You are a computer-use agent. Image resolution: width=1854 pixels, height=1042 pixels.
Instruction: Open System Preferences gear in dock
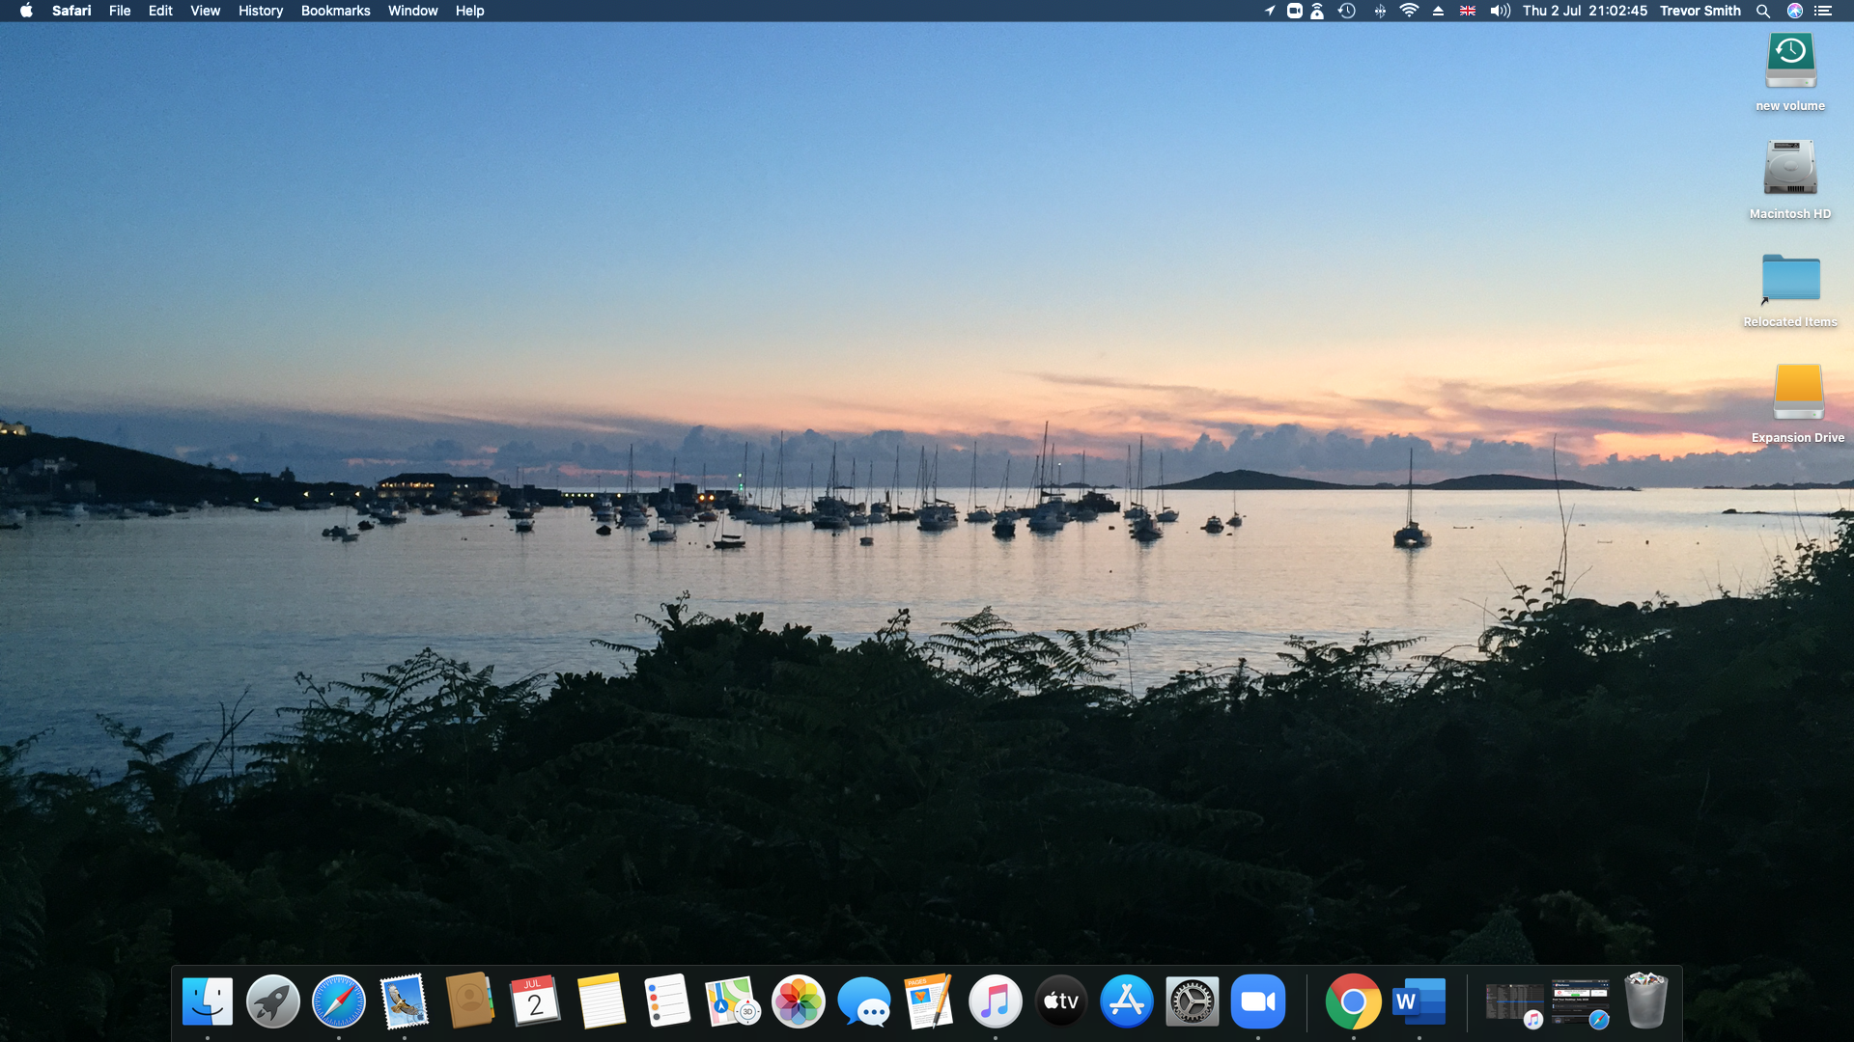(1193, 1001)
